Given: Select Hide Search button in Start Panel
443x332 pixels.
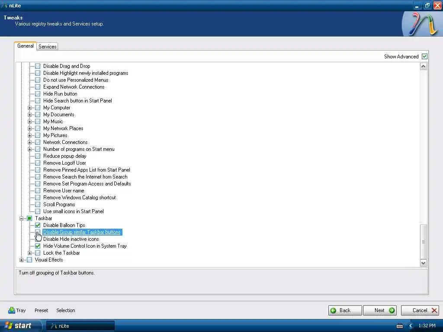Looking at the screenshot, I should pos(77,101).
